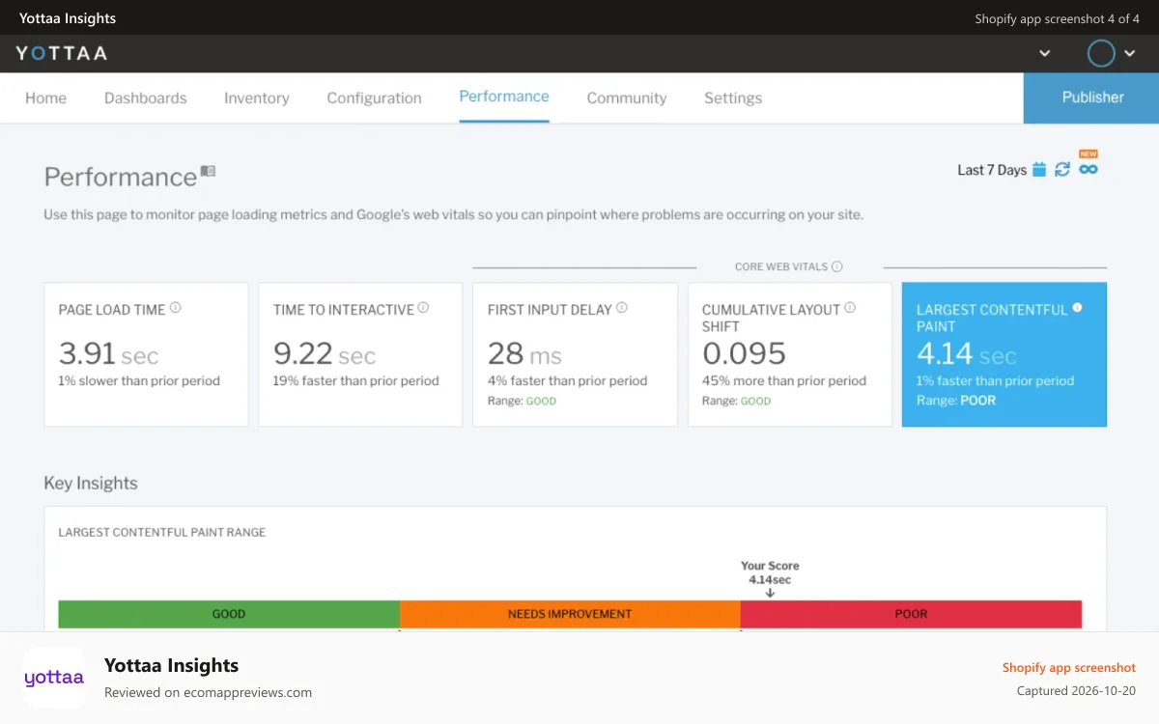Open the Community tab
The height and width of the screenshot is (724, 1159).
pos(627,97)
